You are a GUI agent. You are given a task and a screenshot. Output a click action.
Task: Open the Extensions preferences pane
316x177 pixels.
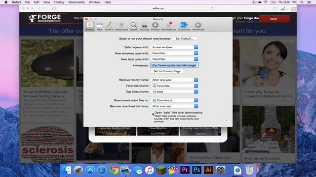click(184, 26)
